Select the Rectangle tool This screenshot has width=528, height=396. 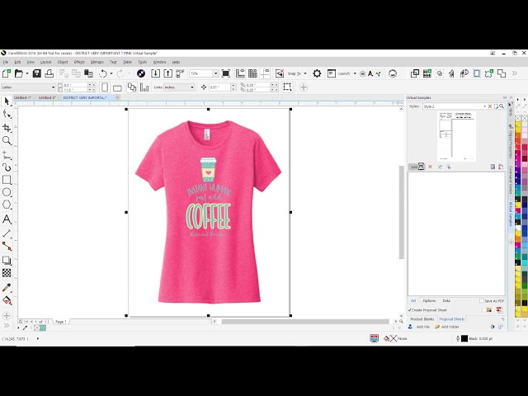coord(7,180)
